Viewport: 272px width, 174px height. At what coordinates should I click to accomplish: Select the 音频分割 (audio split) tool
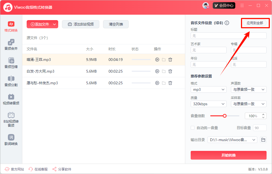tap(11, 82)
